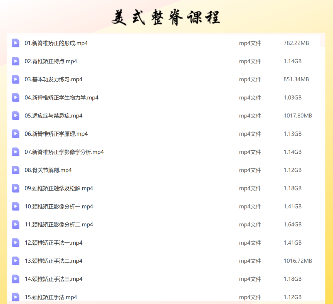Select the video icon for 10.颈椎矫正影像分析一.mp4
Image resolution: width=333 pixels, height=304 pixels.
point(16,206)
